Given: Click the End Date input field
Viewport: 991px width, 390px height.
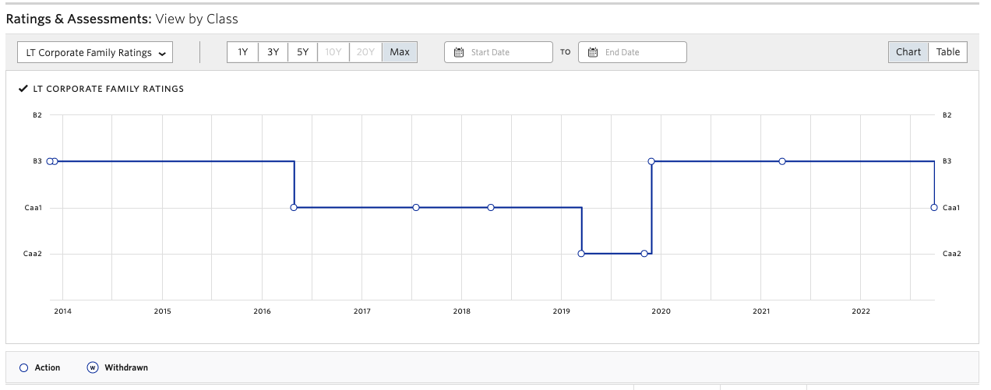Looking at the screenshot, I should [x=640, y=52].
